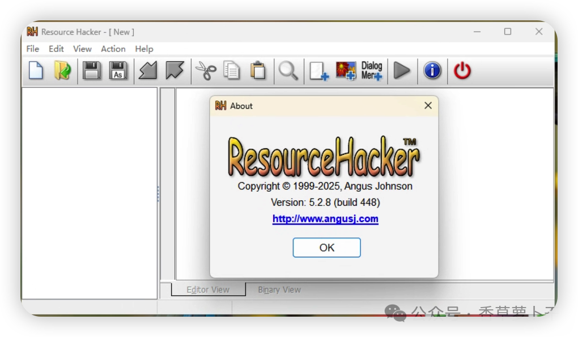Open Find with the magnifying glass icon
Screen dimensions: 578x337
[x=288, y=71]
